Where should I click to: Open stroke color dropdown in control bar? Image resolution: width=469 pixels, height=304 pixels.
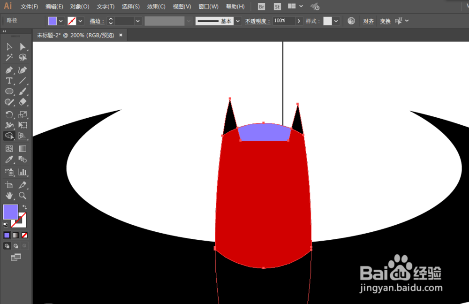pyautogui.click(x=80, y=21)
